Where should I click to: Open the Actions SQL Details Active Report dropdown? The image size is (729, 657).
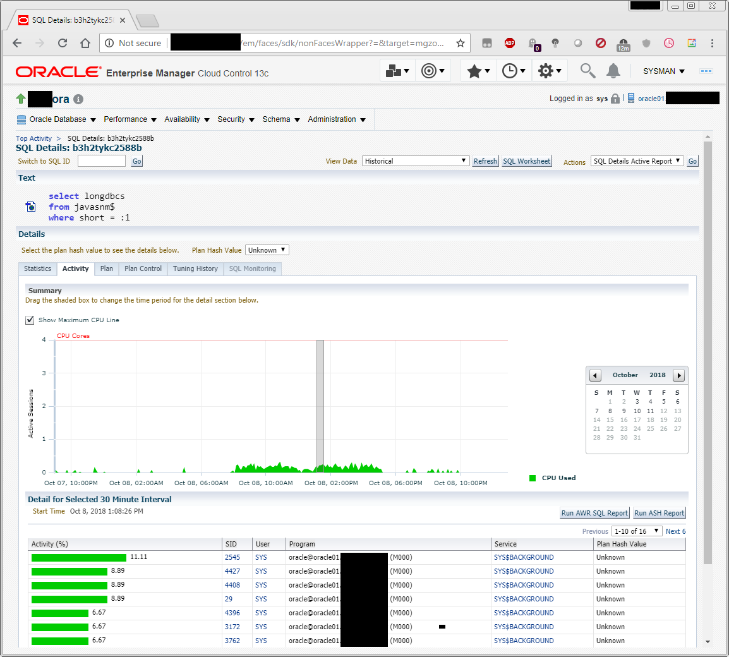[637, 161]
